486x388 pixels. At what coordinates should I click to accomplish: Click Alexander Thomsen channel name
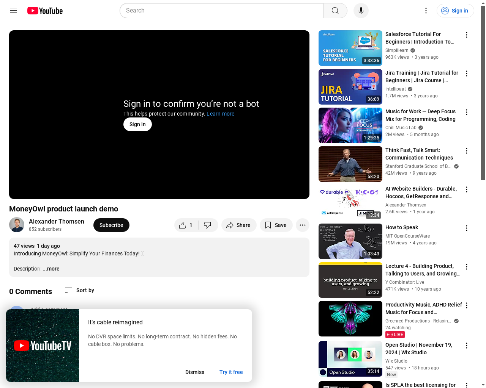pos(57,221)
